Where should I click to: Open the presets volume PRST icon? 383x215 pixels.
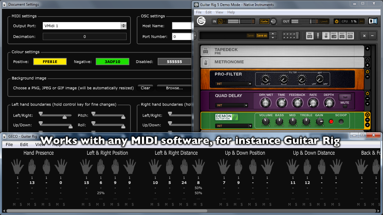click(x=334, y=36)
